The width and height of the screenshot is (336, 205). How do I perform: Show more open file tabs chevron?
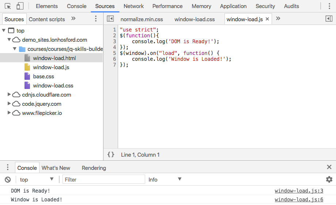click(x=278, y=18)
